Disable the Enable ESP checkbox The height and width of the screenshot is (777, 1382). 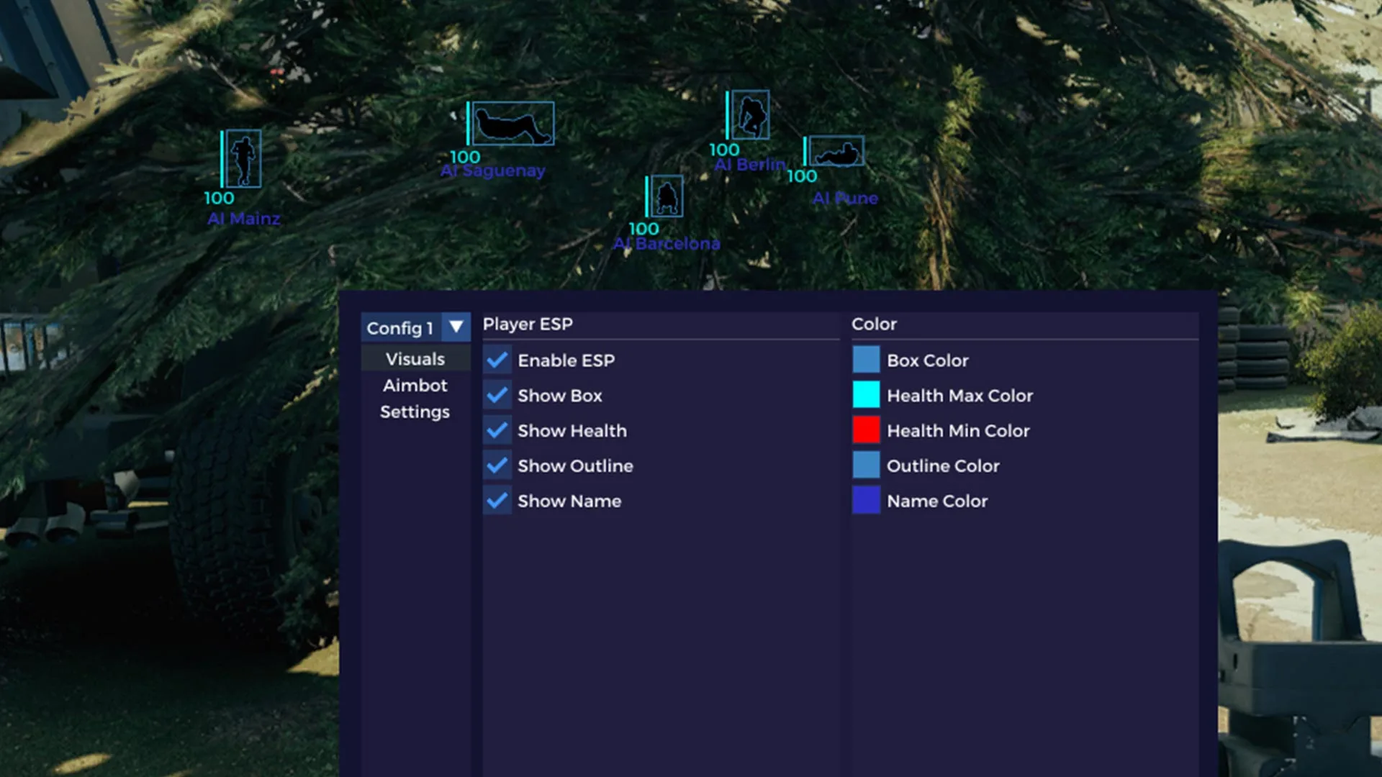point(497,360)
